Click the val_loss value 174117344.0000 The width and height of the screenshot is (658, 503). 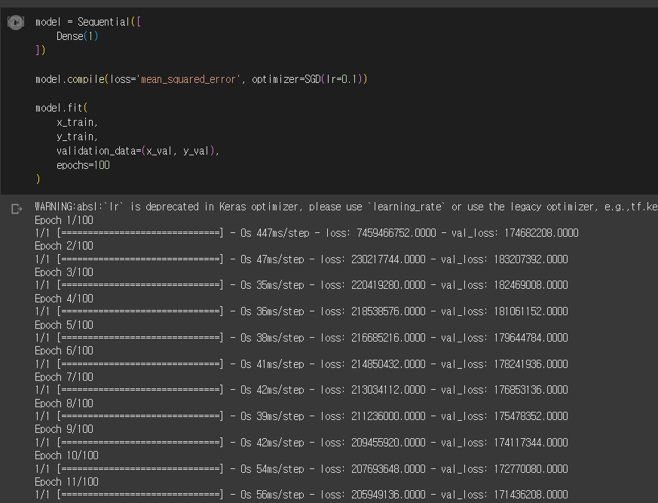531,443
